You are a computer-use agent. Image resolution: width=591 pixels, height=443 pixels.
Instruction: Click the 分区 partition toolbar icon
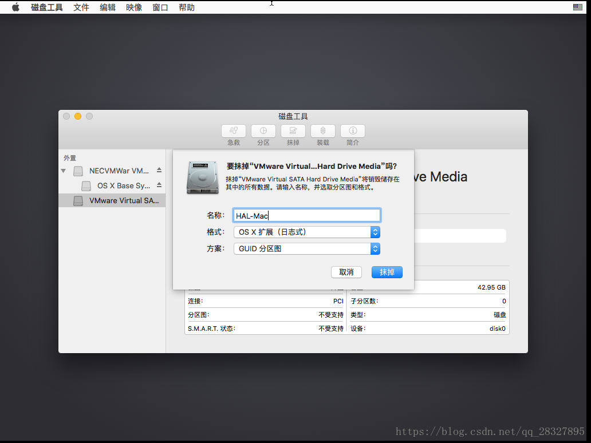coord(263,130)
